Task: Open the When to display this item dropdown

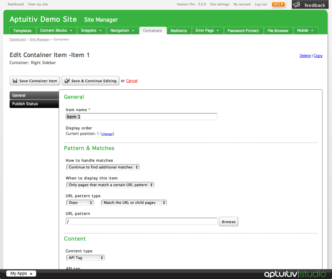Action: (110, 185)
